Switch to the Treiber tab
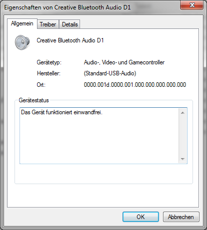Viewport: 207px width, 230px height. [48, 24]
